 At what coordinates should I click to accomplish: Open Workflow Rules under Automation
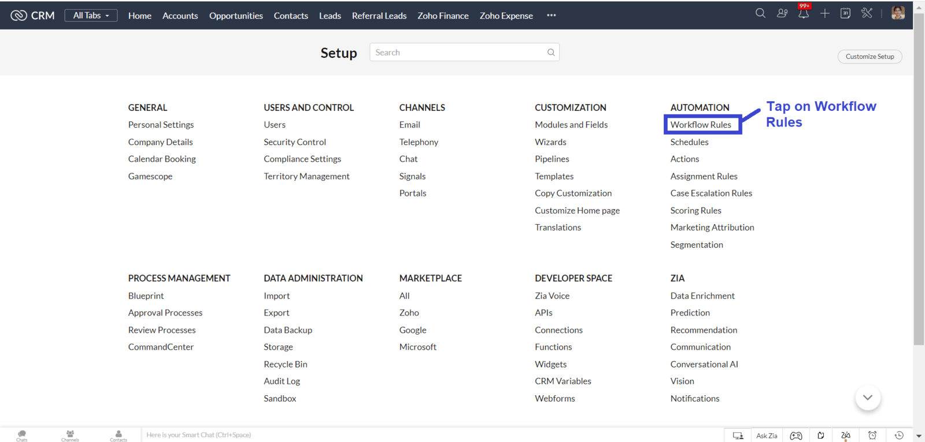701,125
